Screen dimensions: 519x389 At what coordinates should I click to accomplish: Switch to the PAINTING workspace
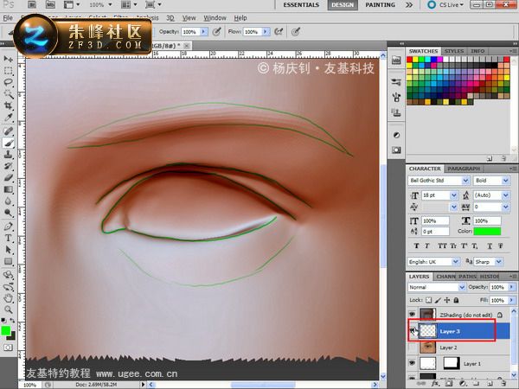(380, 4)
